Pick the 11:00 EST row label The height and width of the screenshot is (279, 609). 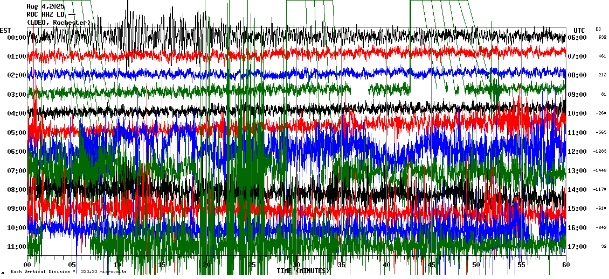coord(17,247)
